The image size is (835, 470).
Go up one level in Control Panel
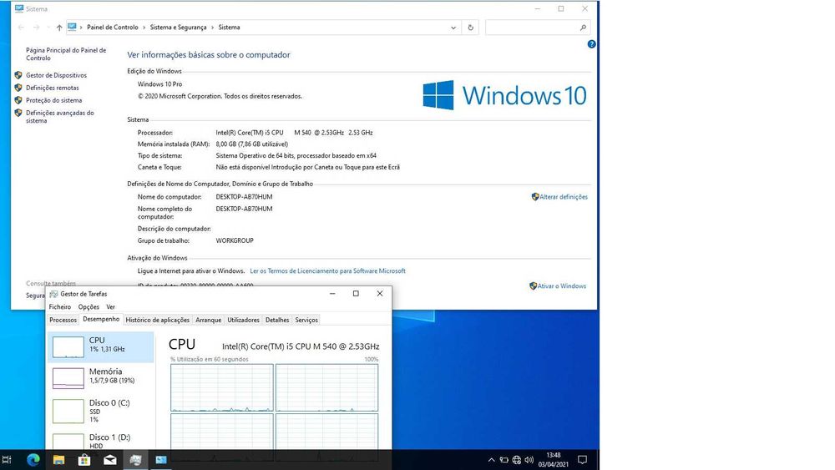click(x=59, y=28)
